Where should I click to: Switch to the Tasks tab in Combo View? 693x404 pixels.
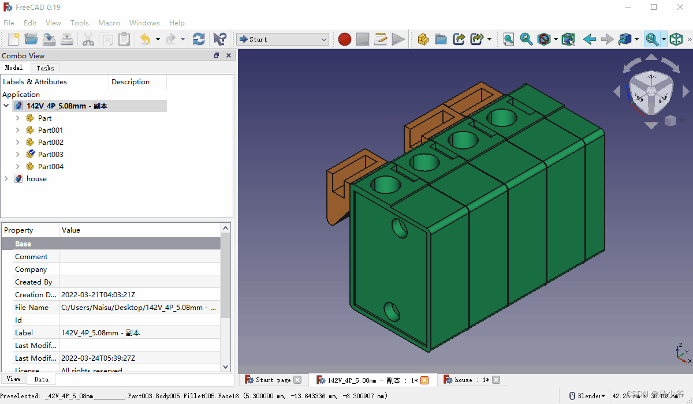[45, 68]
